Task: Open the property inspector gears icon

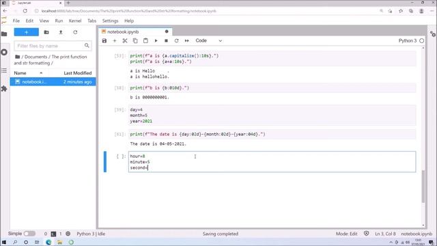Action: [x=432, y=34]
